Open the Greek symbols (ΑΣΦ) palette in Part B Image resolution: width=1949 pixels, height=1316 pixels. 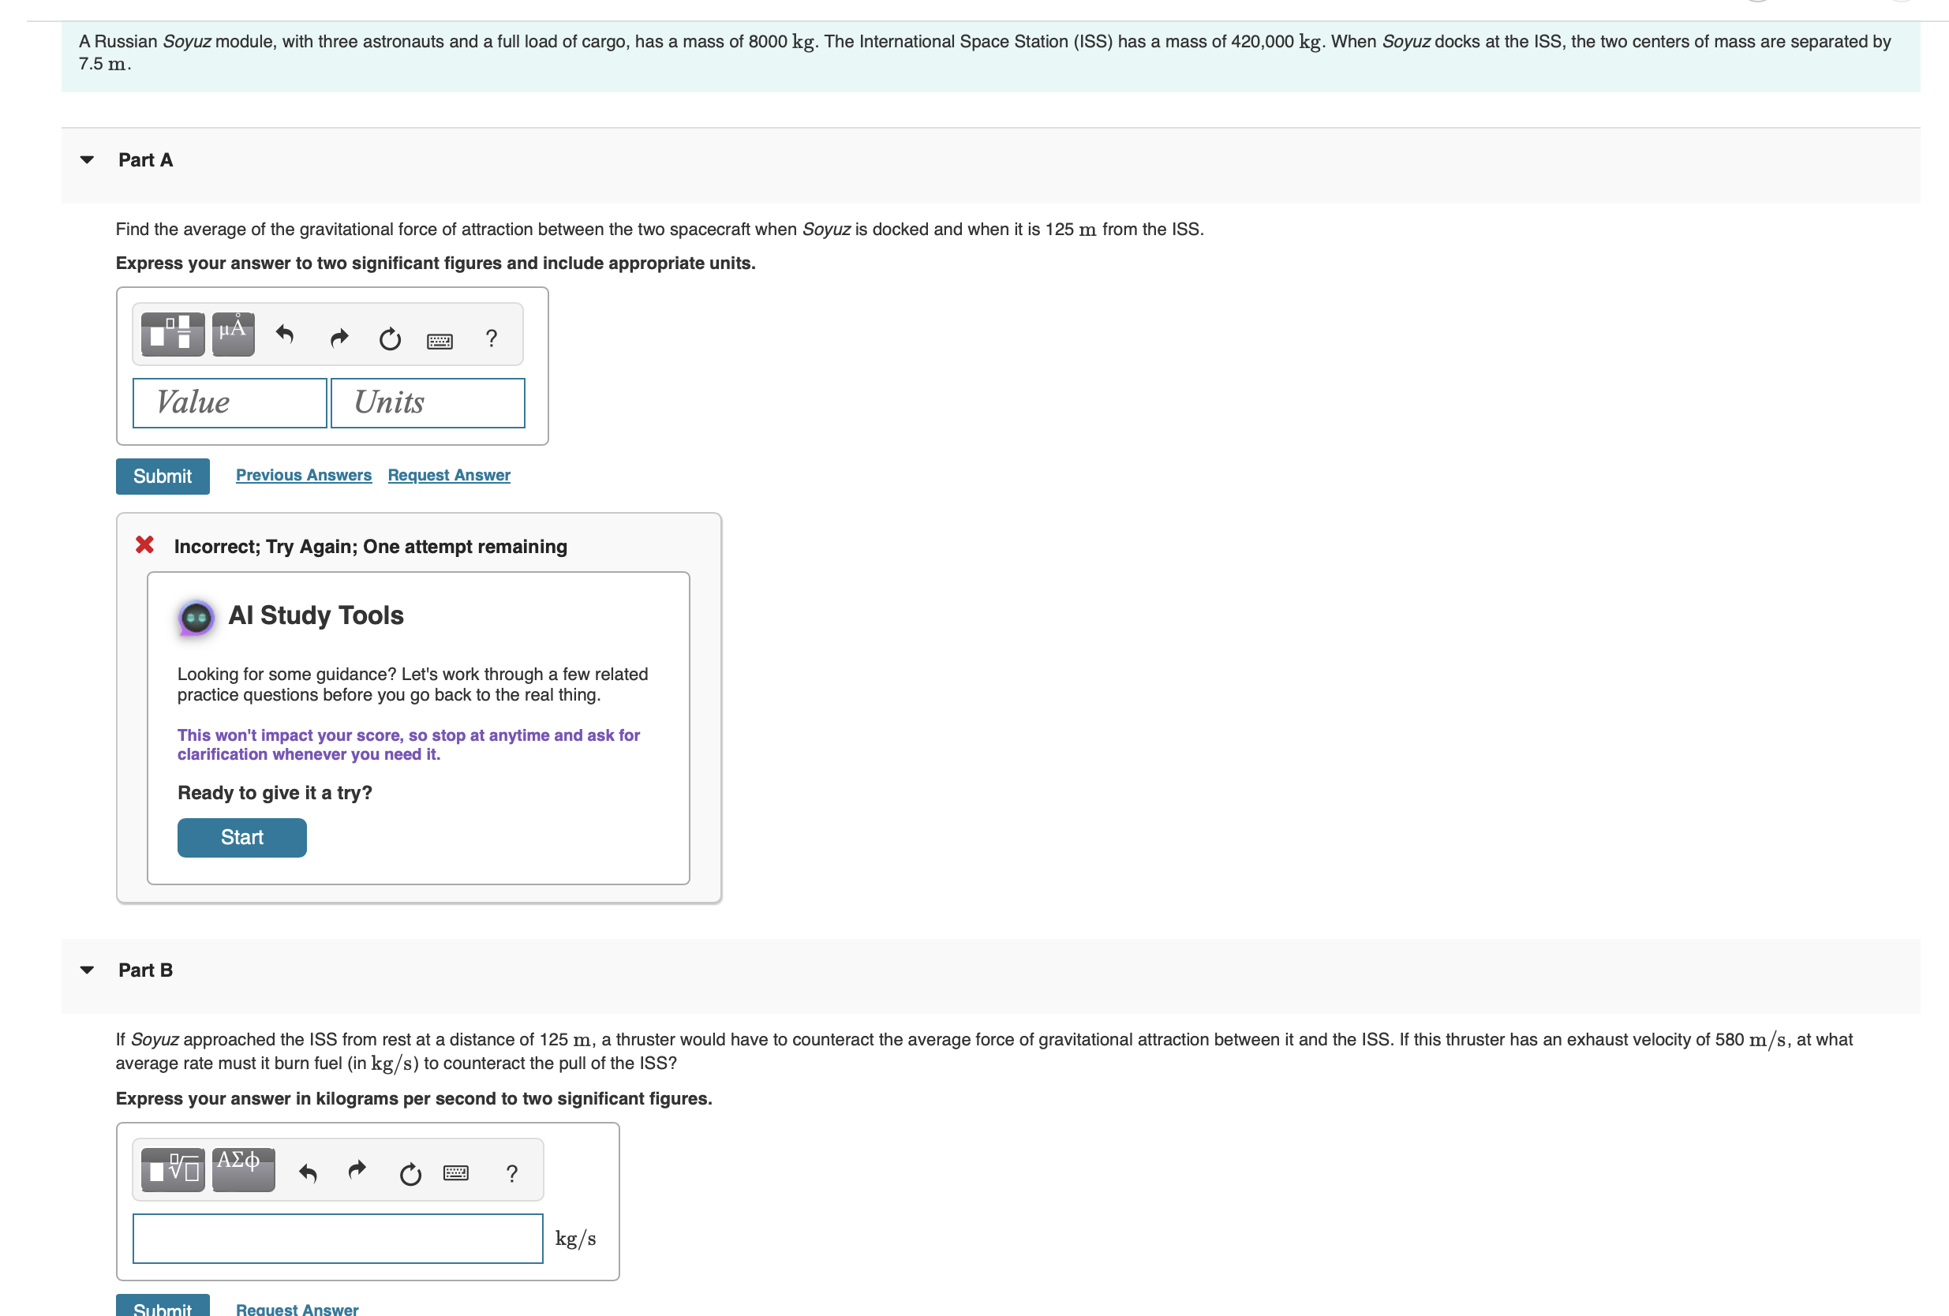[x=241, y=1166]
